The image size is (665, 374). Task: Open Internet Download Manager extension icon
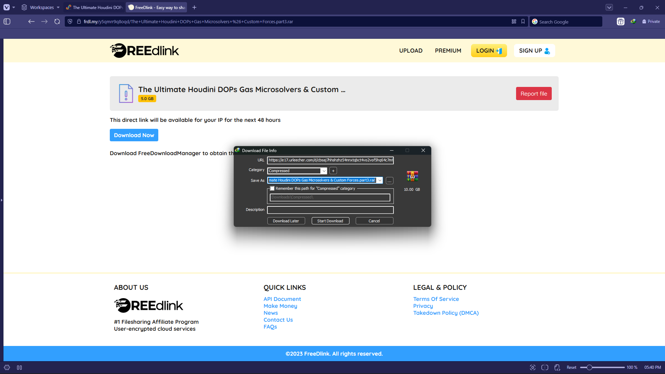(x=633, y=21)
